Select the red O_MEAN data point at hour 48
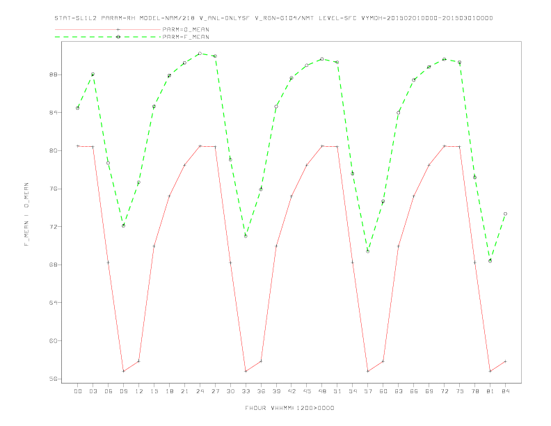Viewport: 551px width, 426px height. pos(322,146)
